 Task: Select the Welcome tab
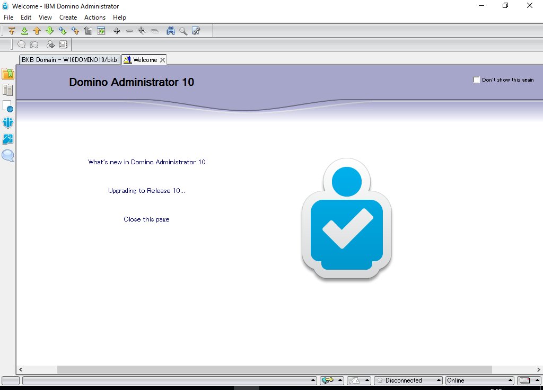point(145,59)
